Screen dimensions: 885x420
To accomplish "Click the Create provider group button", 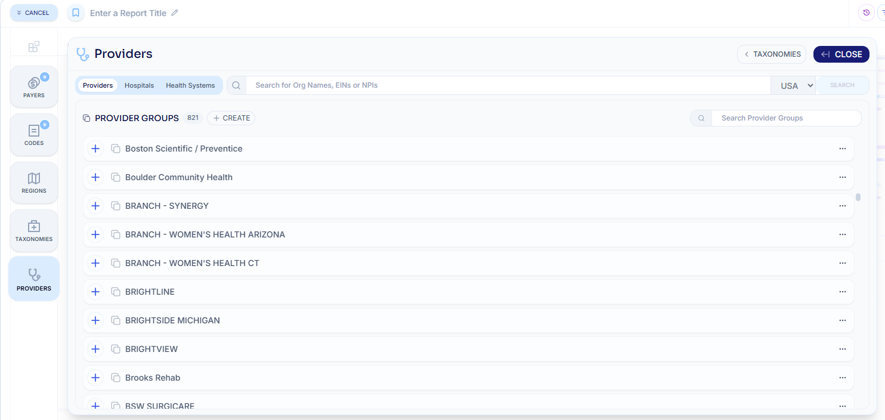I will 231,118.
